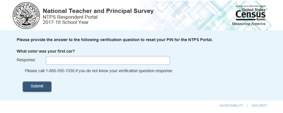Click the verification question about first car

click(46, 51)
